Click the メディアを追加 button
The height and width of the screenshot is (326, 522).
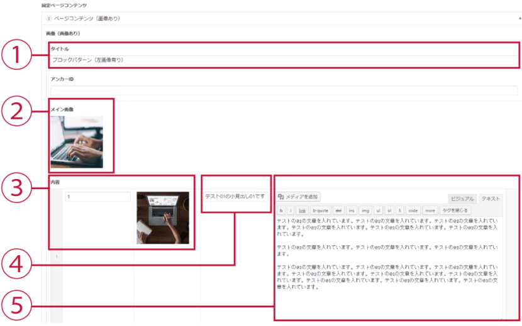(x=299, y=197)
